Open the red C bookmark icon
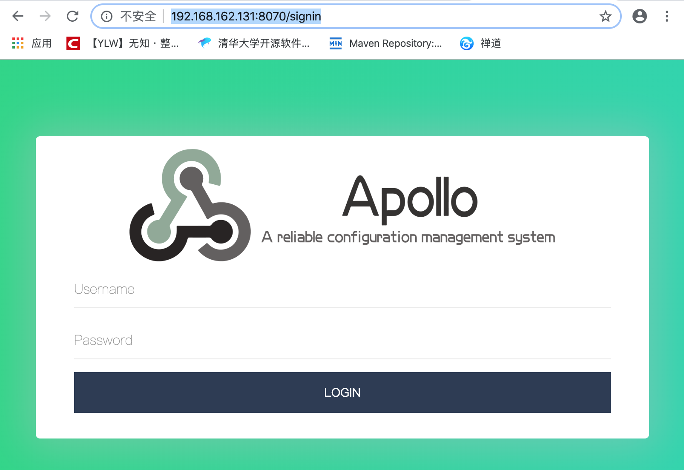 (x=73, y=43)
